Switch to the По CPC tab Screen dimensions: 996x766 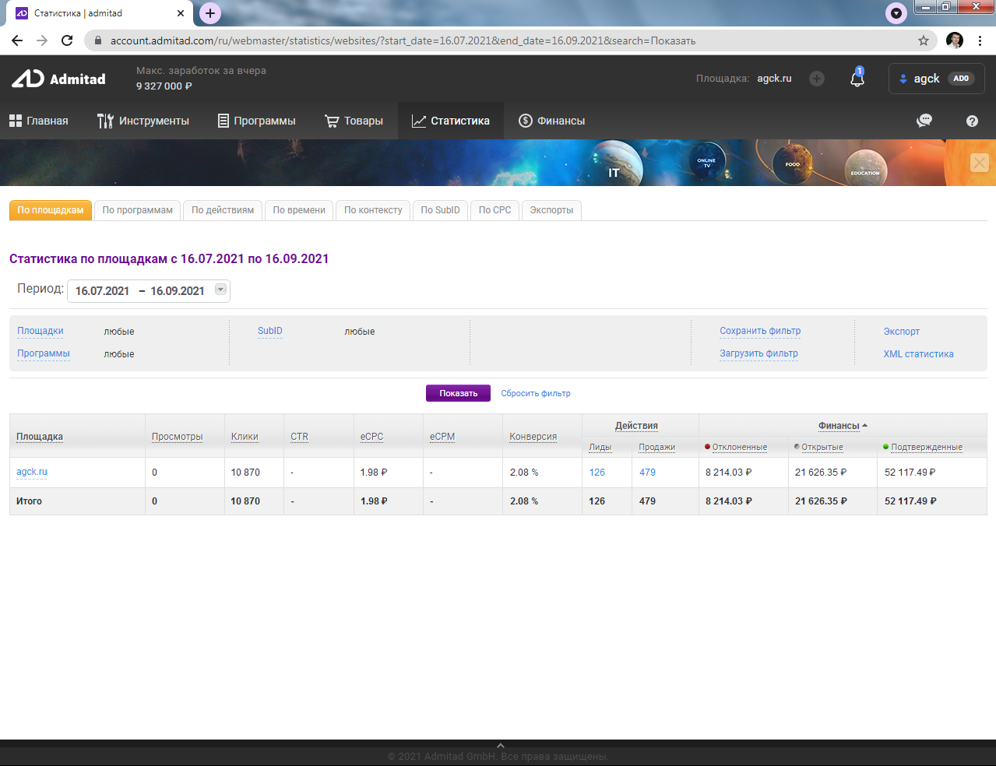pyautogui.click(x=495, y=210)
